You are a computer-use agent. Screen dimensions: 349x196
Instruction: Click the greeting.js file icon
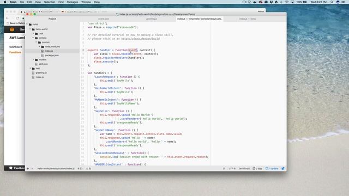click(33, 72)
